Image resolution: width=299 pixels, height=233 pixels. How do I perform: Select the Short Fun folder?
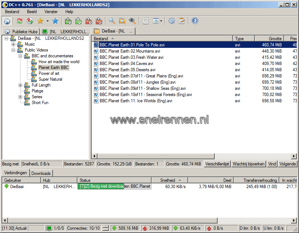click(x=40, y=103)
